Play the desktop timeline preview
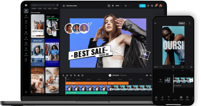 (x=110, y=75)
